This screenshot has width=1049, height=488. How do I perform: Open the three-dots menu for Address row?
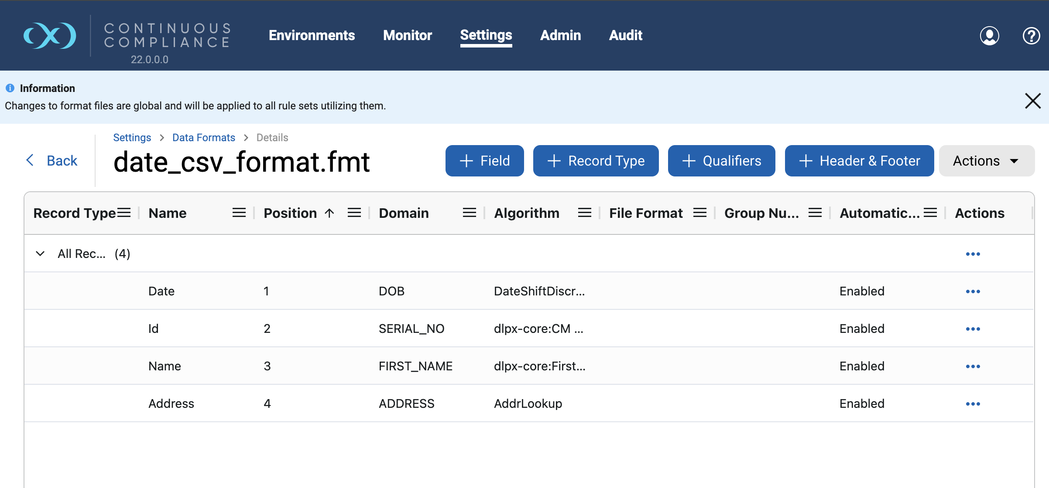point(973,403)
